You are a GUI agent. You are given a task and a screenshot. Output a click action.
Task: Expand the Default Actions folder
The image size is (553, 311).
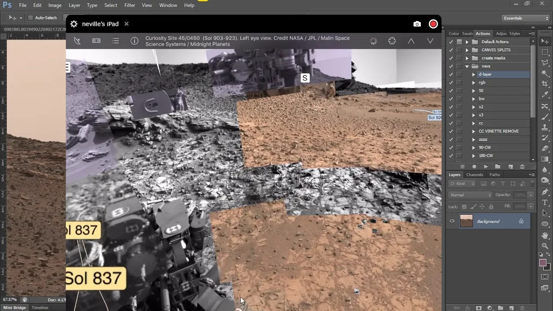[x=467, y=42]
